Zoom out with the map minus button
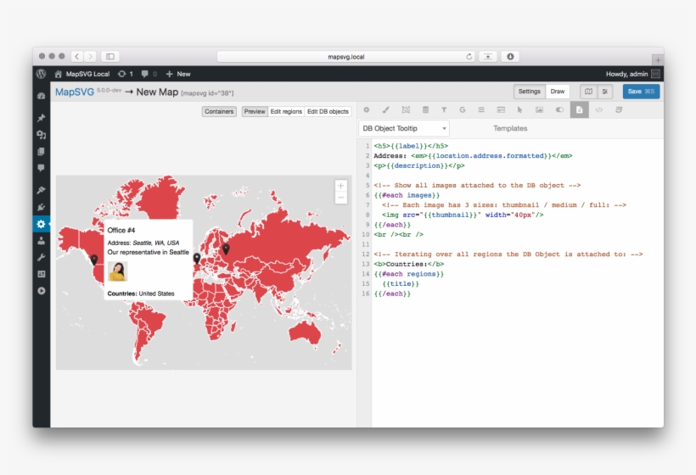Image resolution: width=696 pixels, height=475 pixels. point(341,198)
